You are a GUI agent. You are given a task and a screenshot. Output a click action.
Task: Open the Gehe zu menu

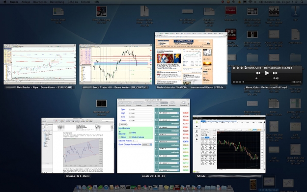73,2
